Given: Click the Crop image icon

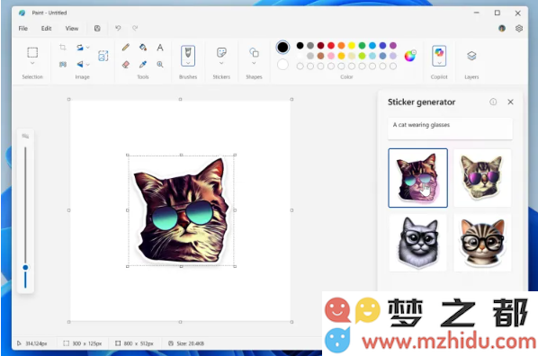Looking at the screenshot, I should point(63,47).
